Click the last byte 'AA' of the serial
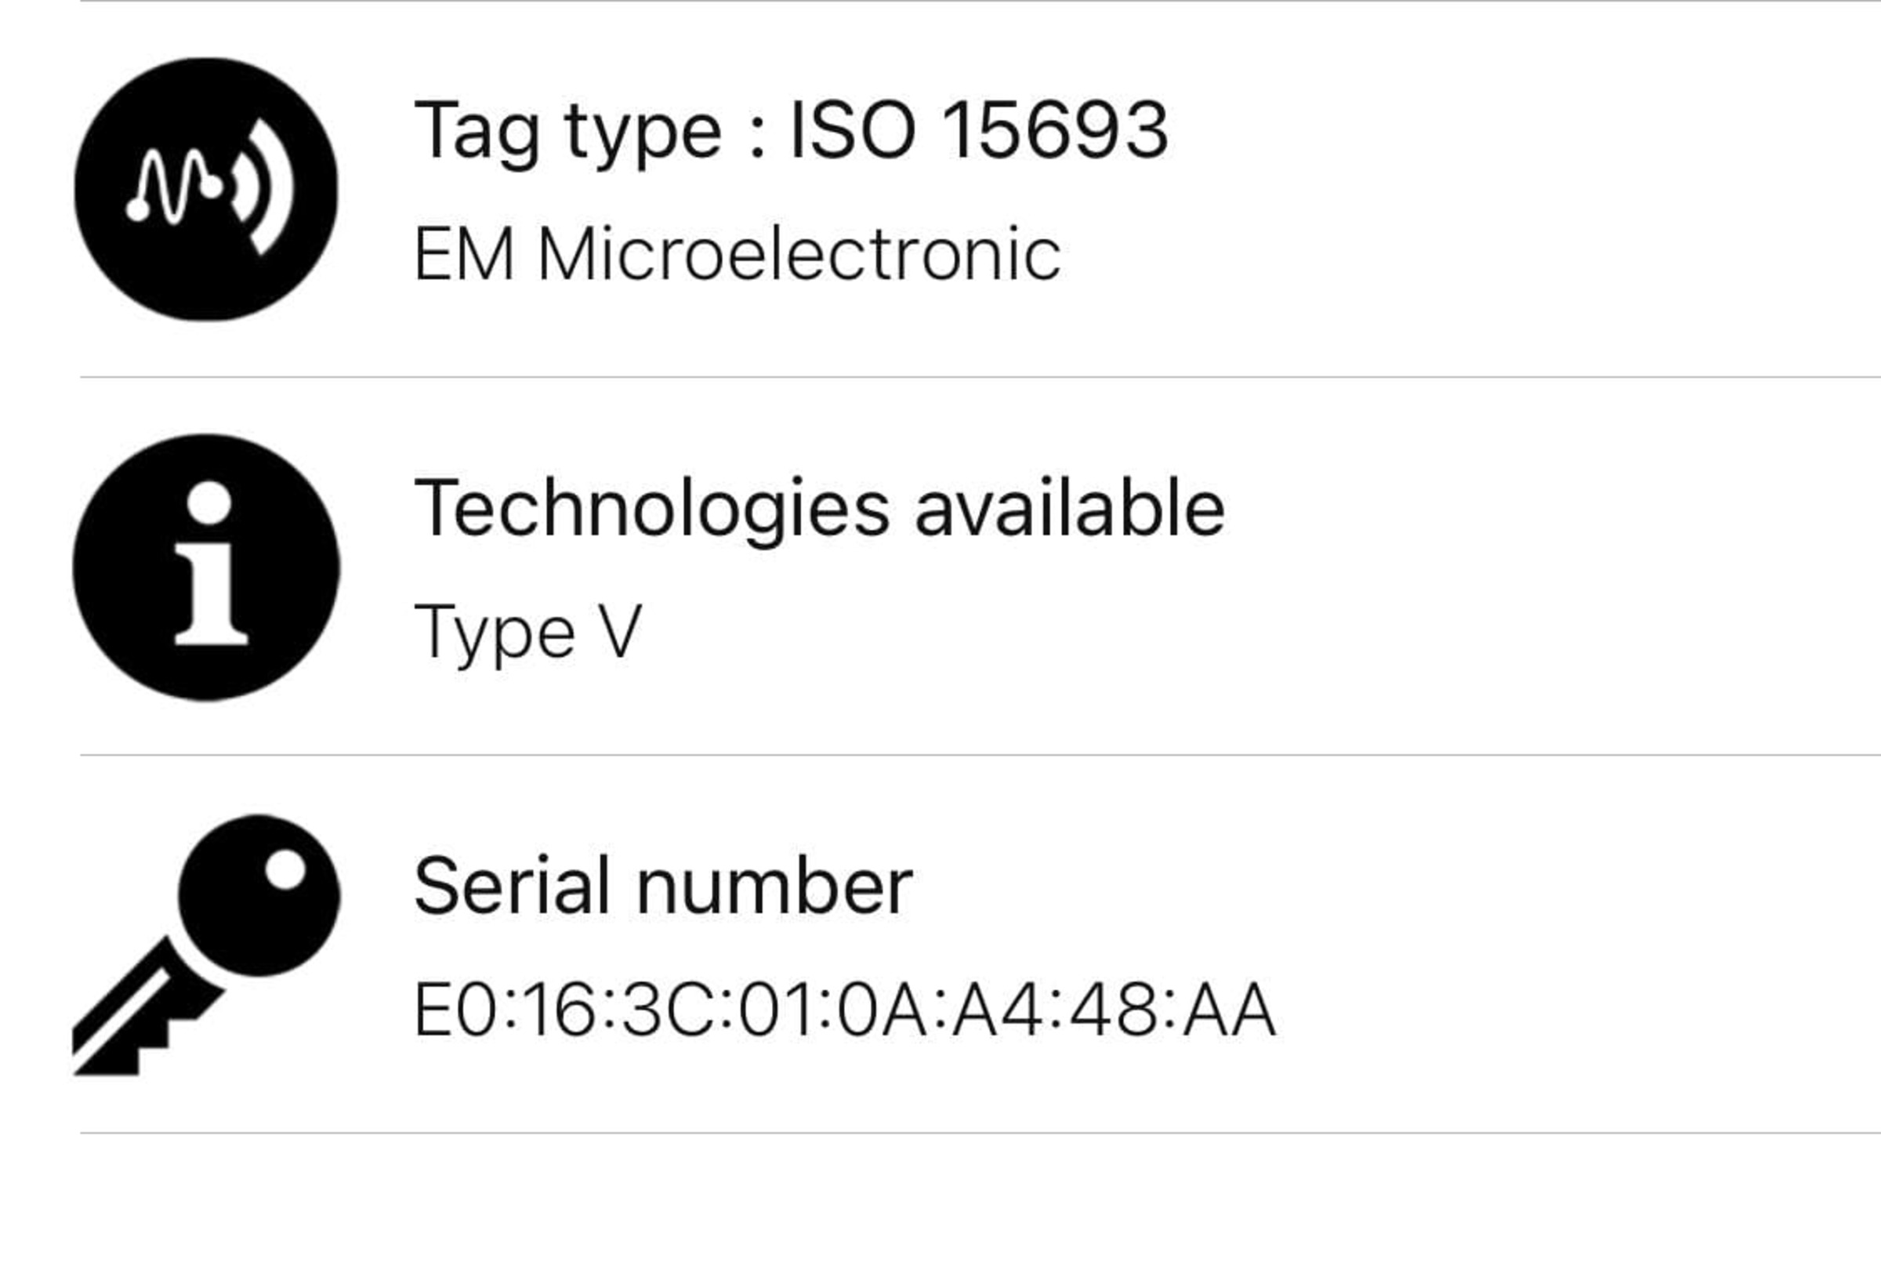The height and width of the screenshot is (1266, 1881). pyautogui.click(x=1230, y=1010)
